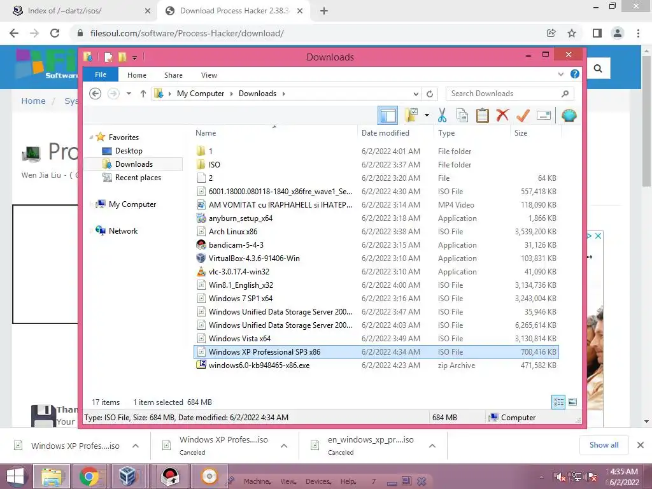Select Desktop in Favorites

[x=129, y=151]
